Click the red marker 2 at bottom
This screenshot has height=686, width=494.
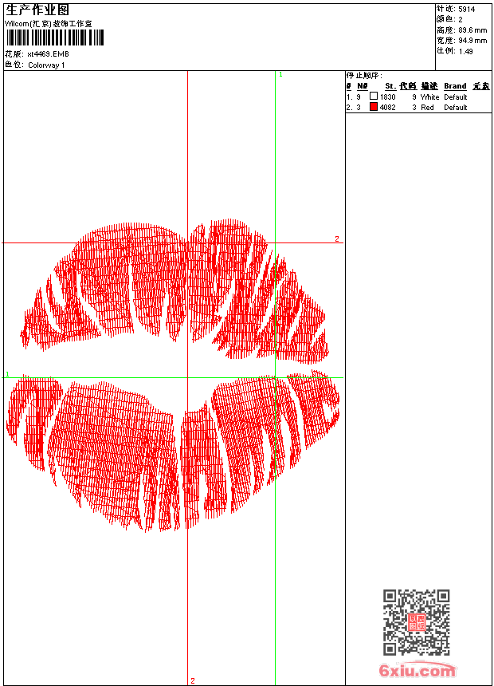coord(193,680)
